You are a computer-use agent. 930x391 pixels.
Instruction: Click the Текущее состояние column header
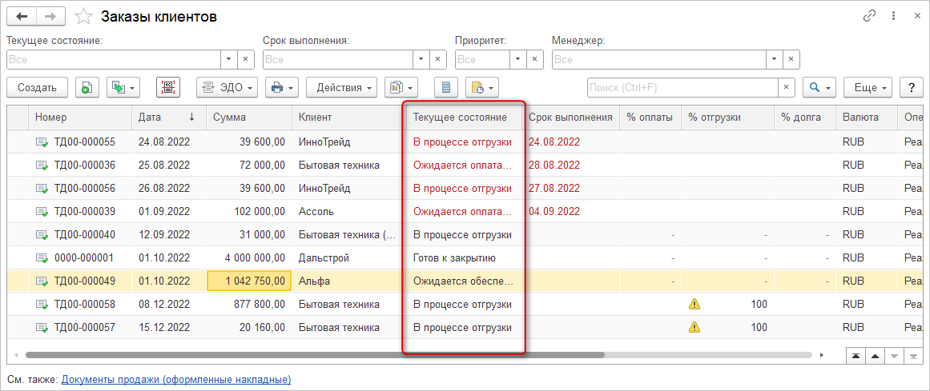pyautogui.click(x=463, y=118)
